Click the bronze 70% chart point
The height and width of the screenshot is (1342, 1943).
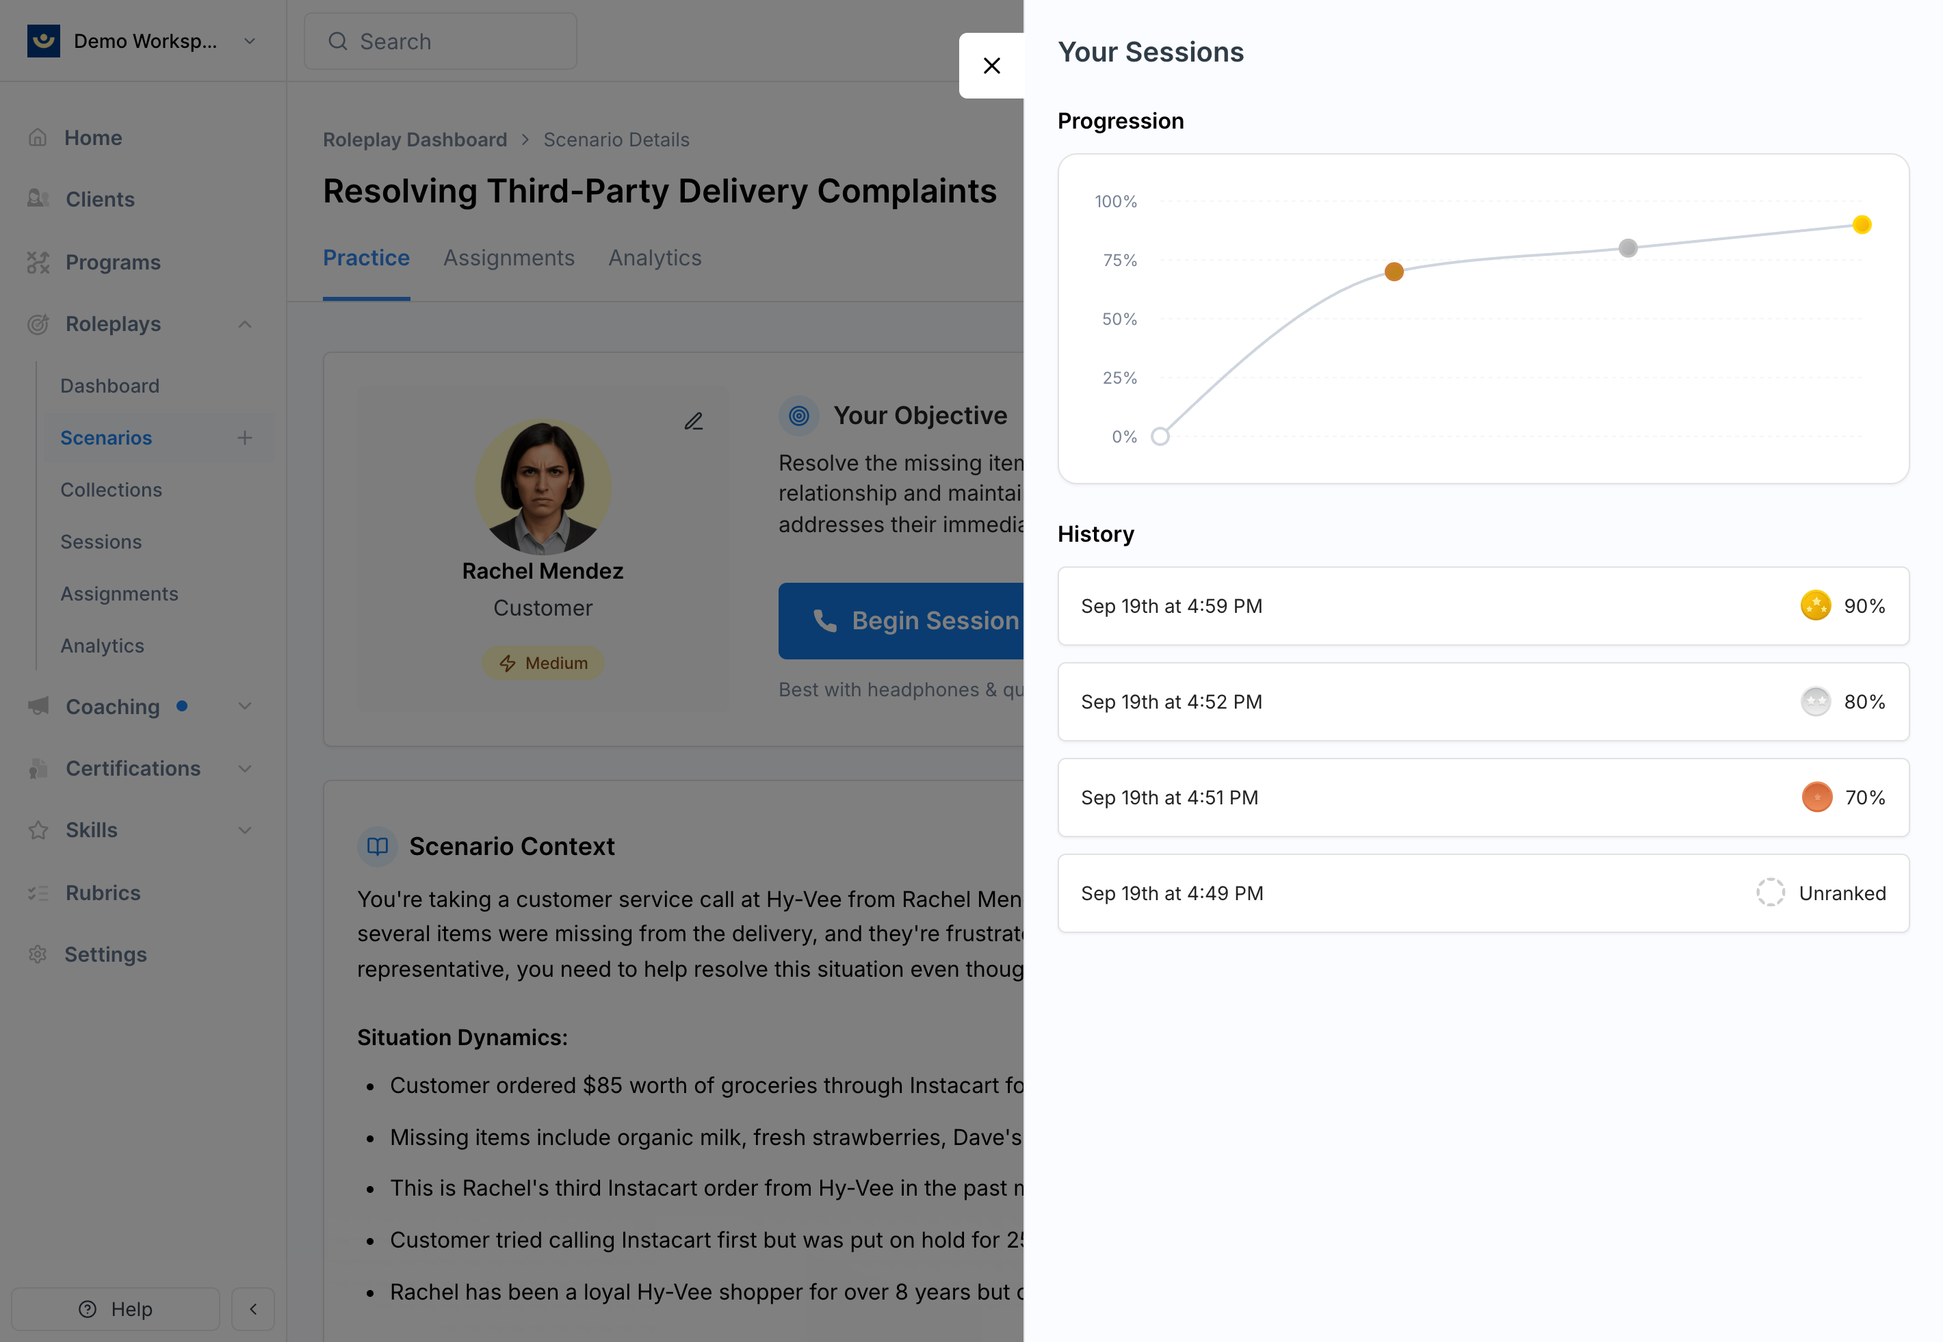coord(1394,272)
